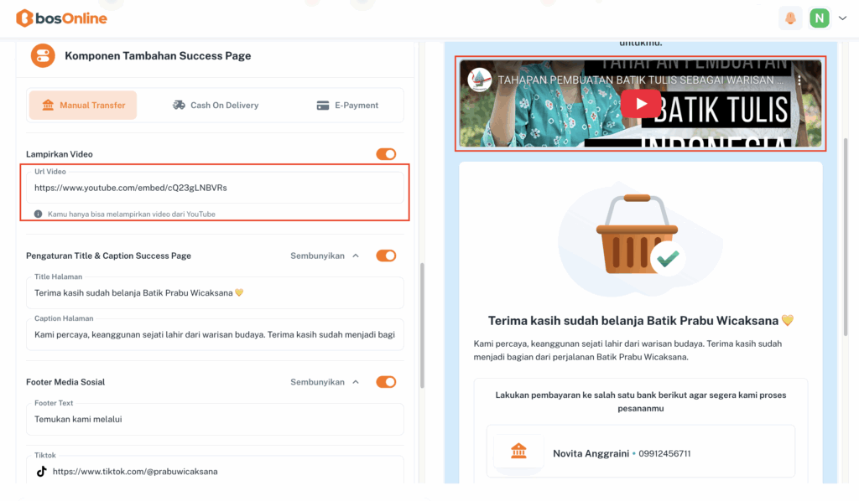Screen dimensions: 859x501
Task: Switch to the E-Payment tab
Action: click(x=347, y=106)
